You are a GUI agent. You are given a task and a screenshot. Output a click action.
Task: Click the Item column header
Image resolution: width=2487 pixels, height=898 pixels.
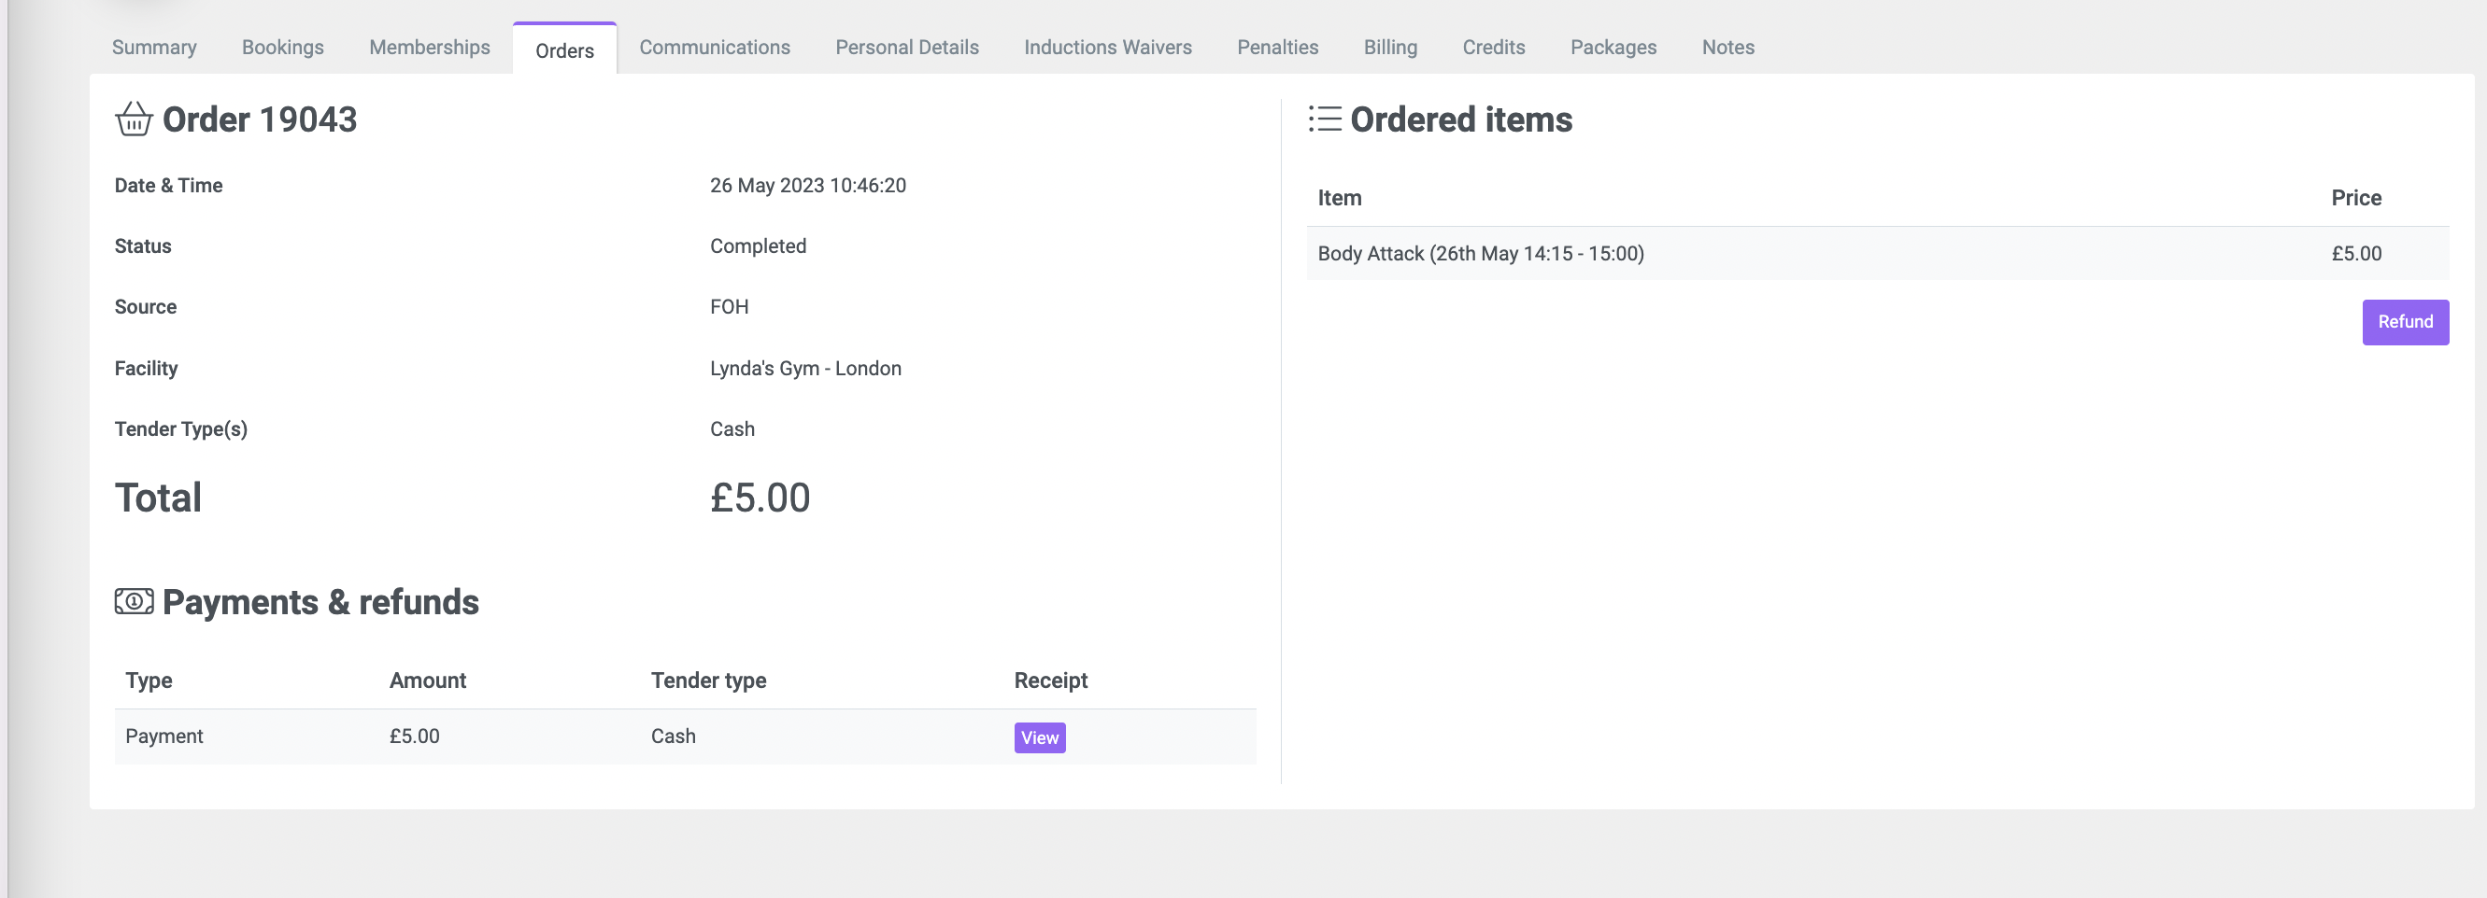click(1339, 198)
